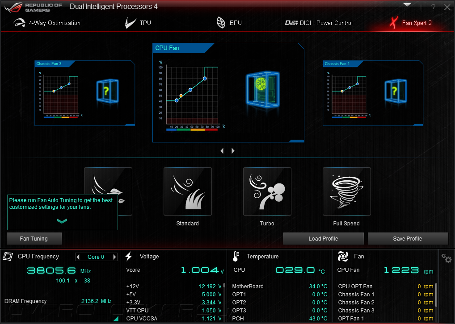Viewport: 455px width, 324px height.
Task: Click Chassis Fan 3 unknown location icon
Action: pos(107,91)
